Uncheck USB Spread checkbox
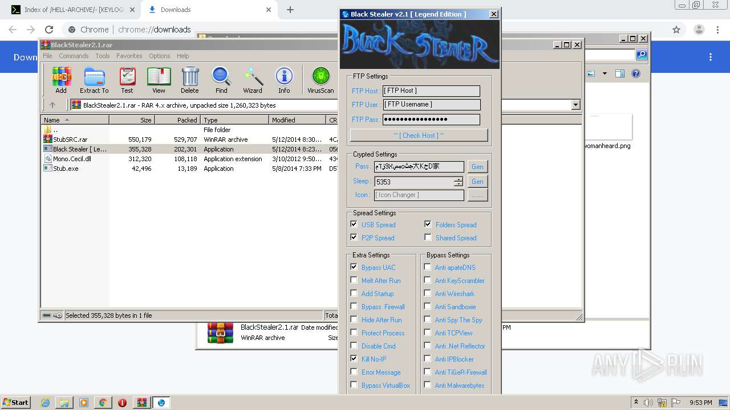The height and width of the screenshot is (410, 730). click(354, 224)
